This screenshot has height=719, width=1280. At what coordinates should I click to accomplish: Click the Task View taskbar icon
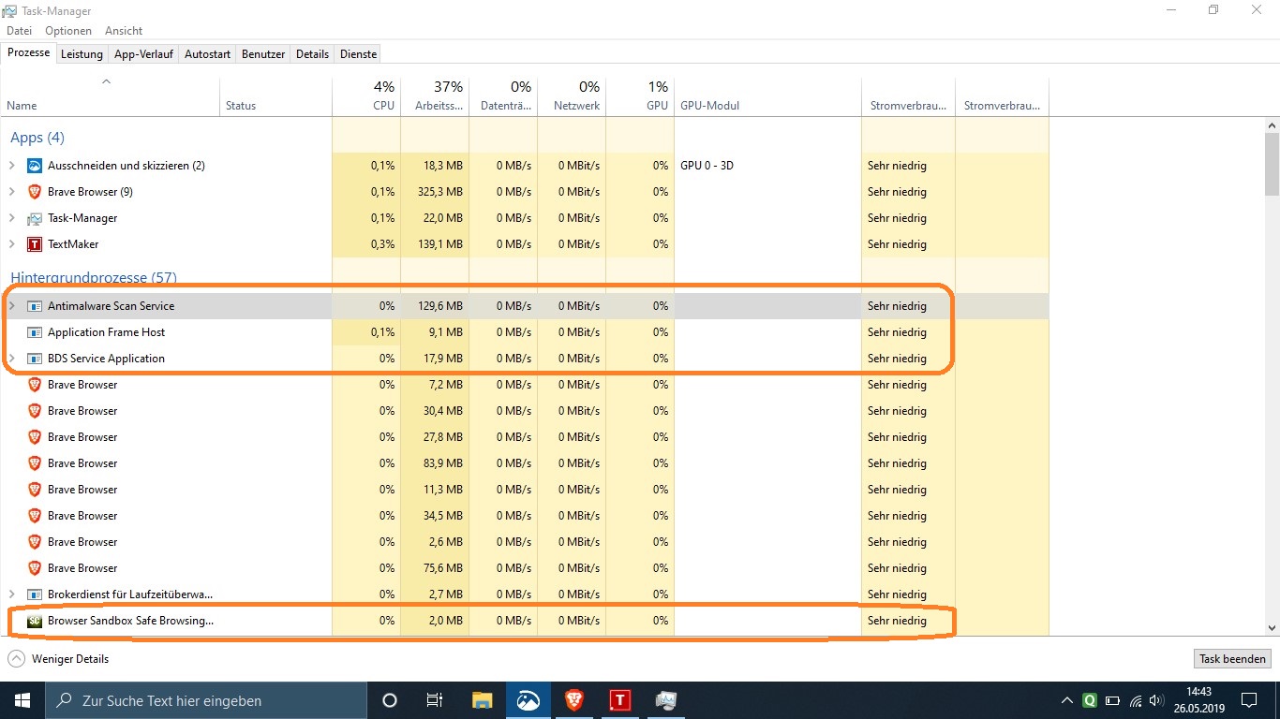pyautogui.click(x=435, y=699)
